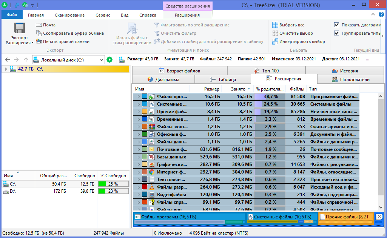Open the Сервис ribbon tab
The image size is (387, 238).
pos(103,15)
